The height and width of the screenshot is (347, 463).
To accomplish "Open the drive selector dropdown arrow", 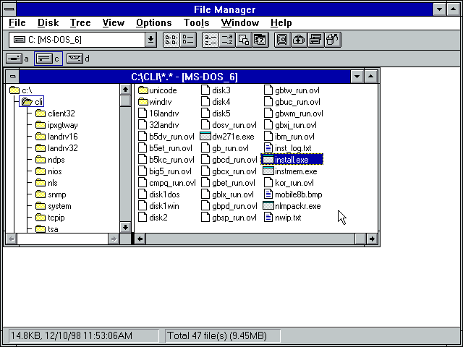I will point(150,40).
